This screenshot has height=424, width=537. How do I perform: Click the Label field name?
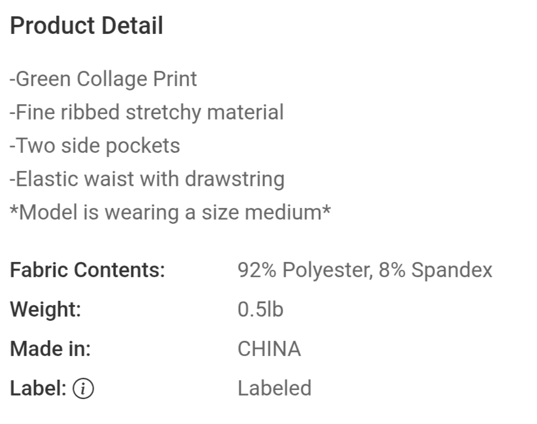(x=38, y=388)
